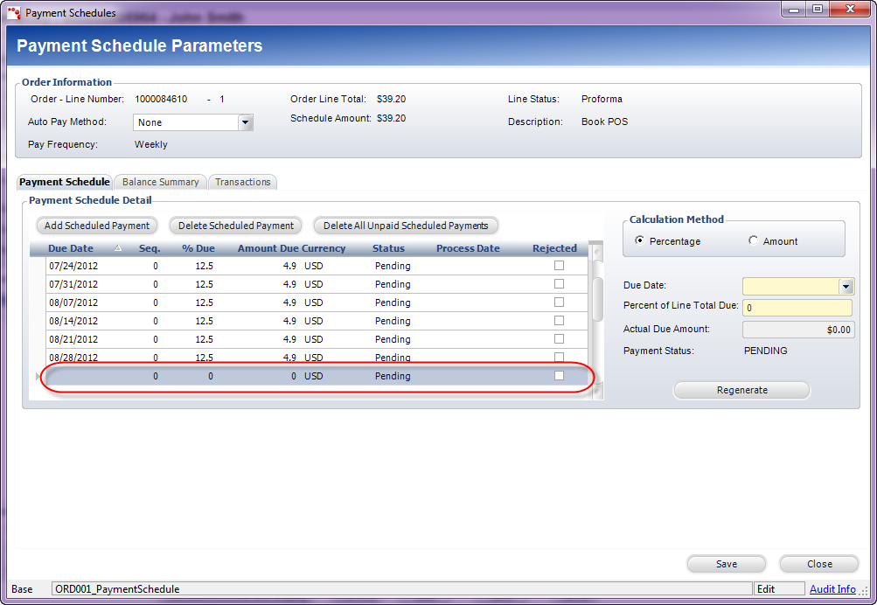Select the Percentage calculation method
Image resolution: width=877 pixels, height=605 pixels.
tap(641, 241)
